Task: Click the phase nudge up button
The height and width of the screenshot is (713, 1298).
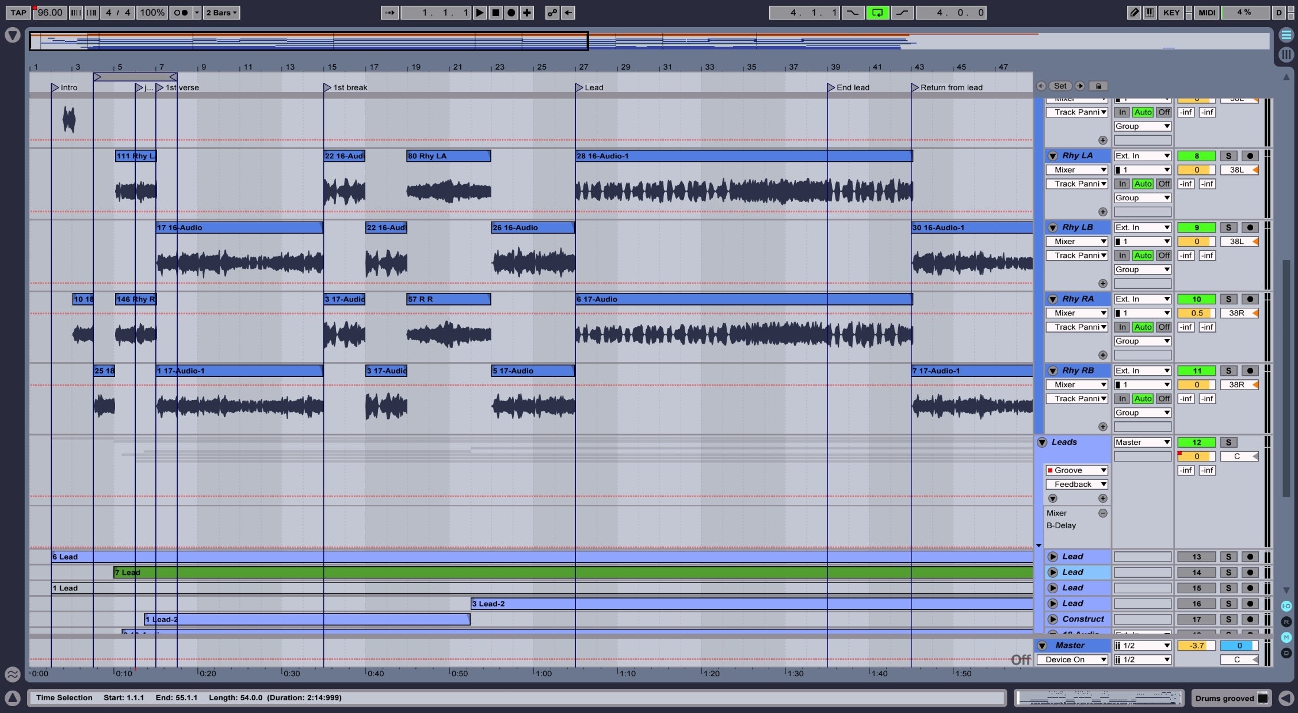Action: [x=91, y=13]
